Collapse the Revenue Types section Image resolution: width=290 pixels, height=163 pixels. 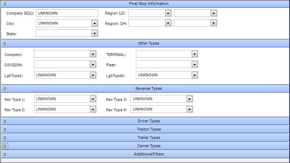click(5, 89)
